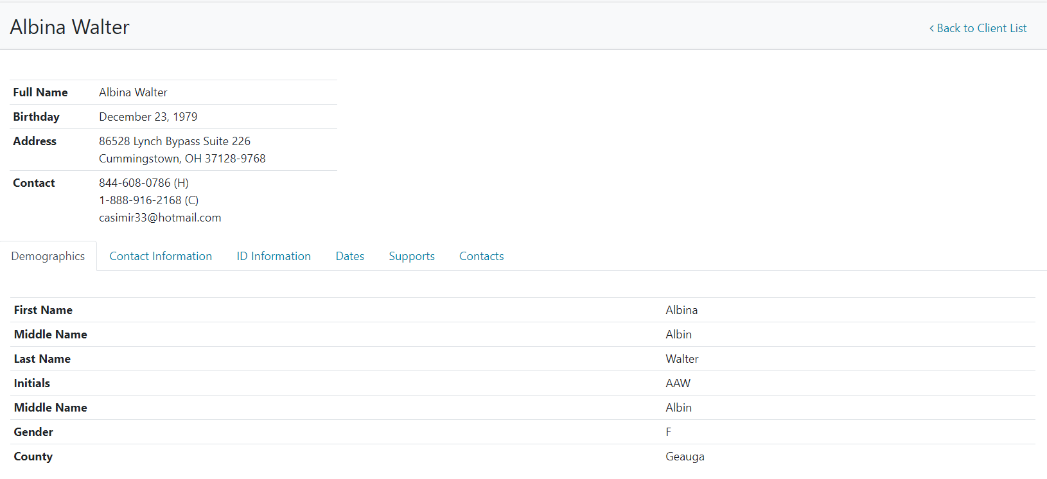Click the home phone number 844-608-0786
This screenshot has width=1047, height=479.
135,183
